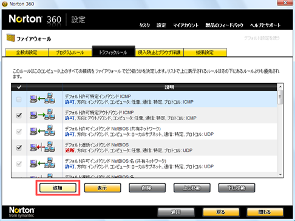The image size is (295, 221).
Task: Uncheck デフォルト許可特定アウトバウンド ICMP rule checkbox
Action: 19,115
